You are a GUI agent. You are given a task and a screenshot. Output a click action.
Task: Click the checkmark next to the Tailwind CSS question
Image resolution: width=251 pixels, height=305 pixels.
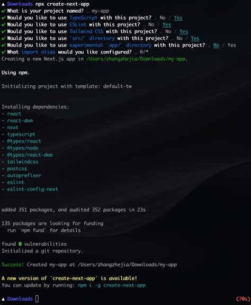(x=3, y=32)
